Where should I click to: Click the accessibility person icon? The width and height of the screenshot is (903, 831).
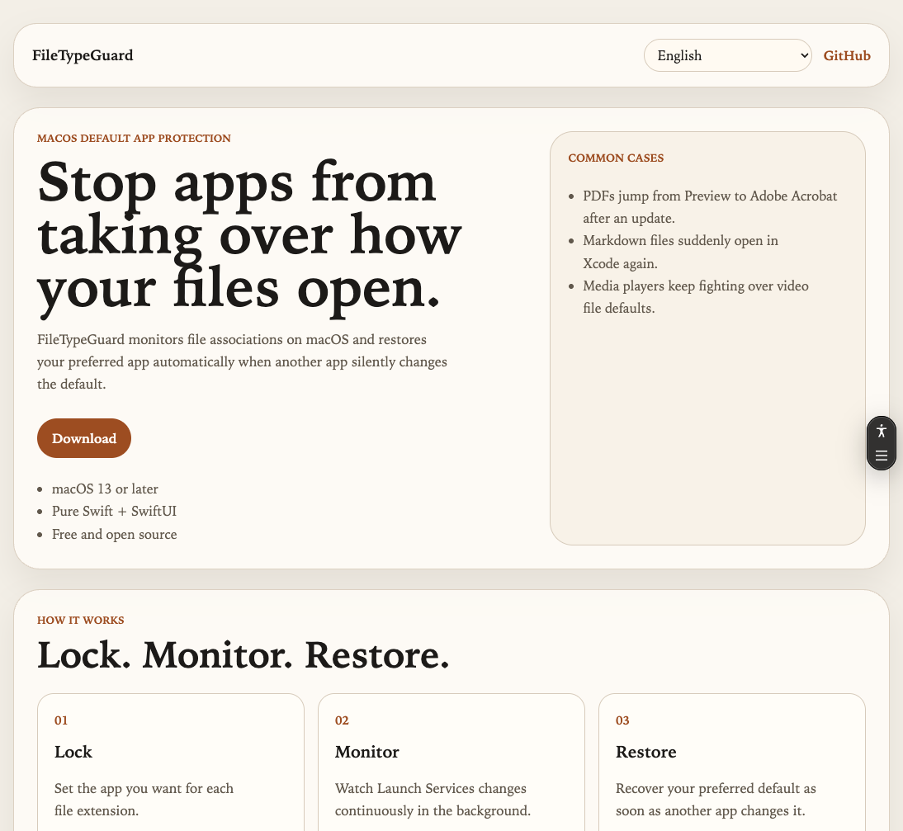(x=881, y=431)
